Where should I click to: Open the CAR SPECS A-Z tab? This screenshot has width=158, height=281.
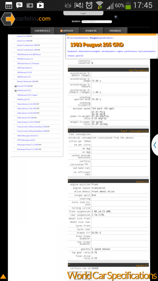tap(42, 31)
